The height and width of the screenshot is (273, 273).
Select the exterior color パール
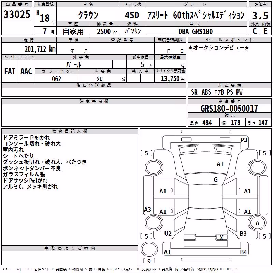73,64
